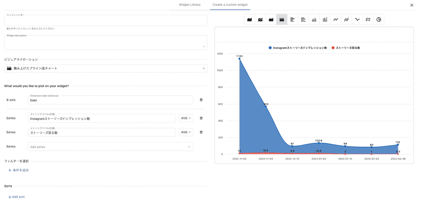Click the 条件を追加 filter link
This screenshot has width=421, height=203.
point(19,170)
